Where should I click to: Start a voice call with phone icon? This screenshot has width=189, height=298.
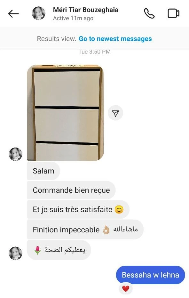(149, 13)
